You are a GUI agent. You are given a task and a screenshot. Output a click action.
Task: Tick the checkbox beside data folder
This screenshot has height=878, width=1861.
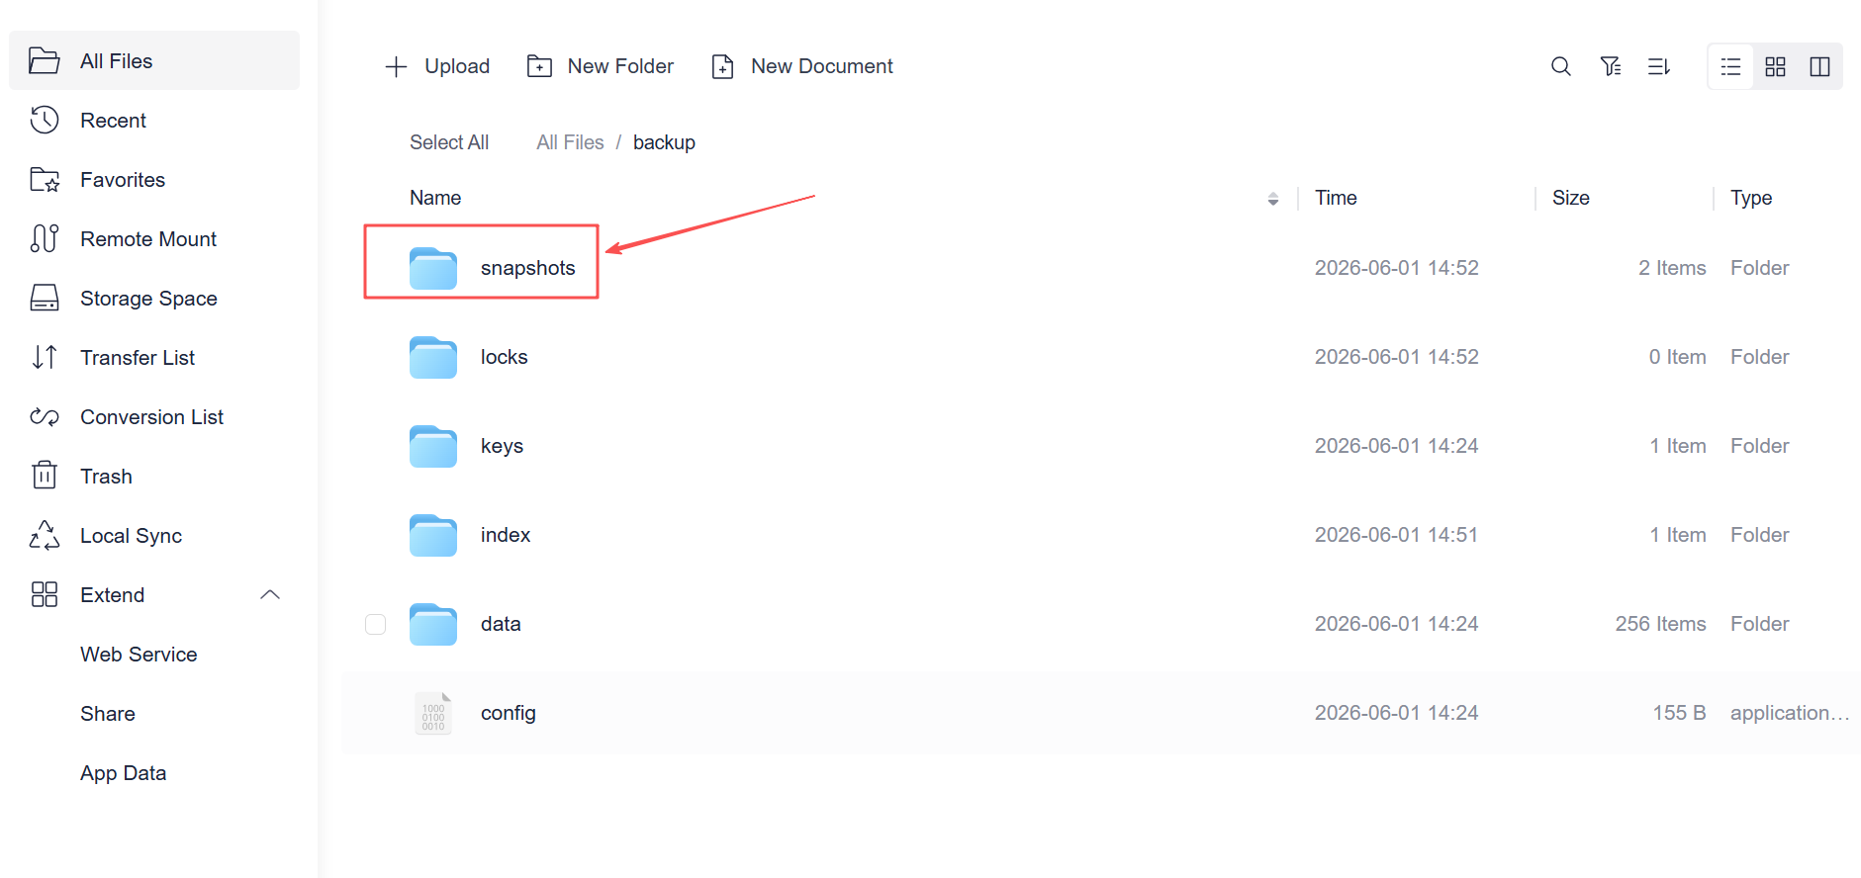click(x=375, y=624)
